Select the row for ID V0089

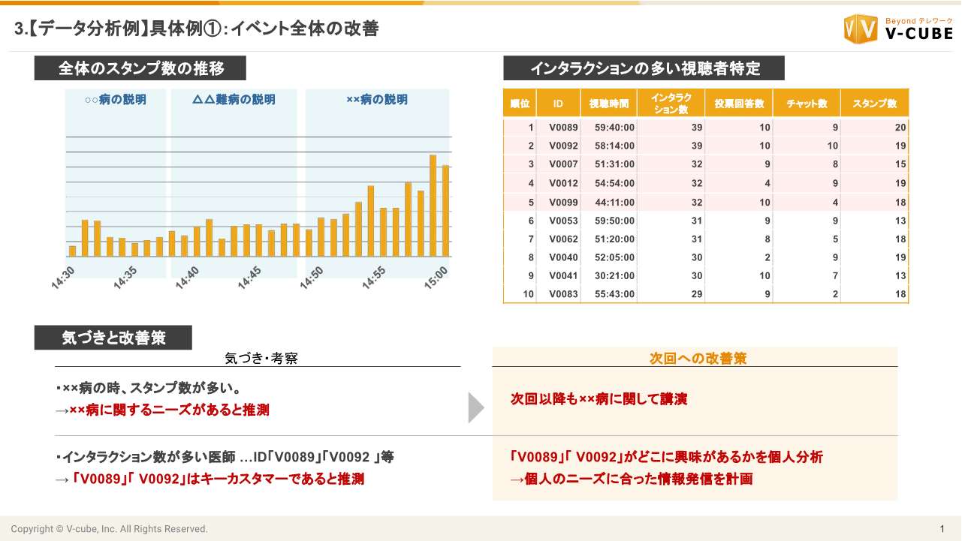click(x=706, y=128)
